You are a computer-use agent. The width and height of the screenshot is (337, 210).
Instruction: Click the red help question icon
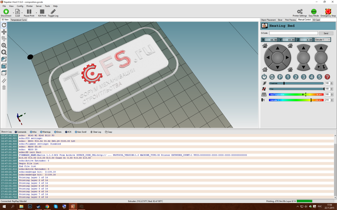tap(327, 77)
